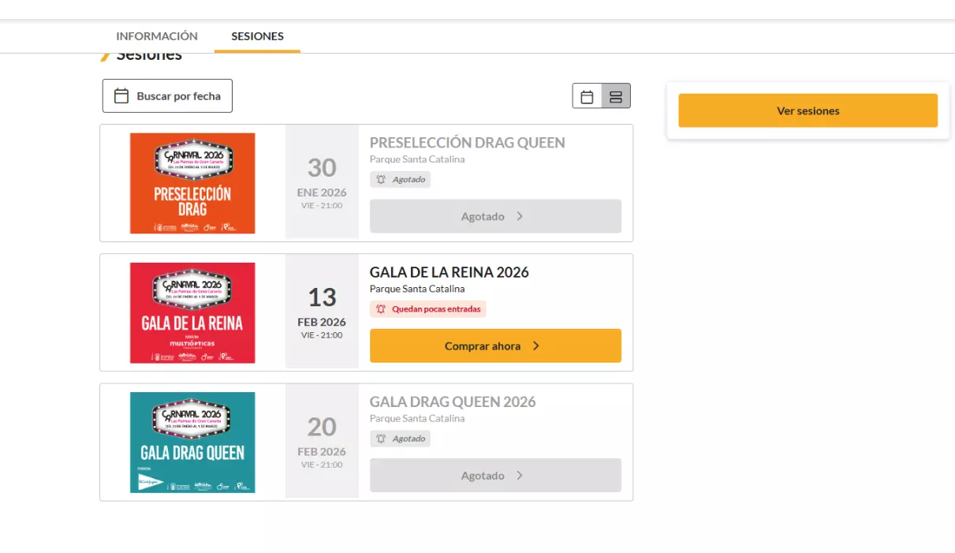This screenshot has width=955, height=553.
Task: Click the Gala de la Reina 2026 title
Action: (449, 272)
